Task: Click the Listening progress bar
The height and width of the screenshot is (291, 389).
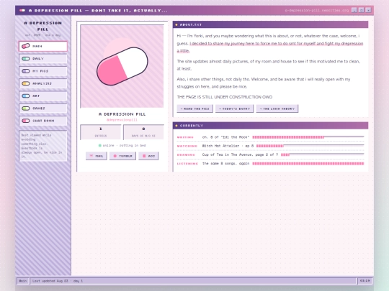Action: click(x=308, y=163)
